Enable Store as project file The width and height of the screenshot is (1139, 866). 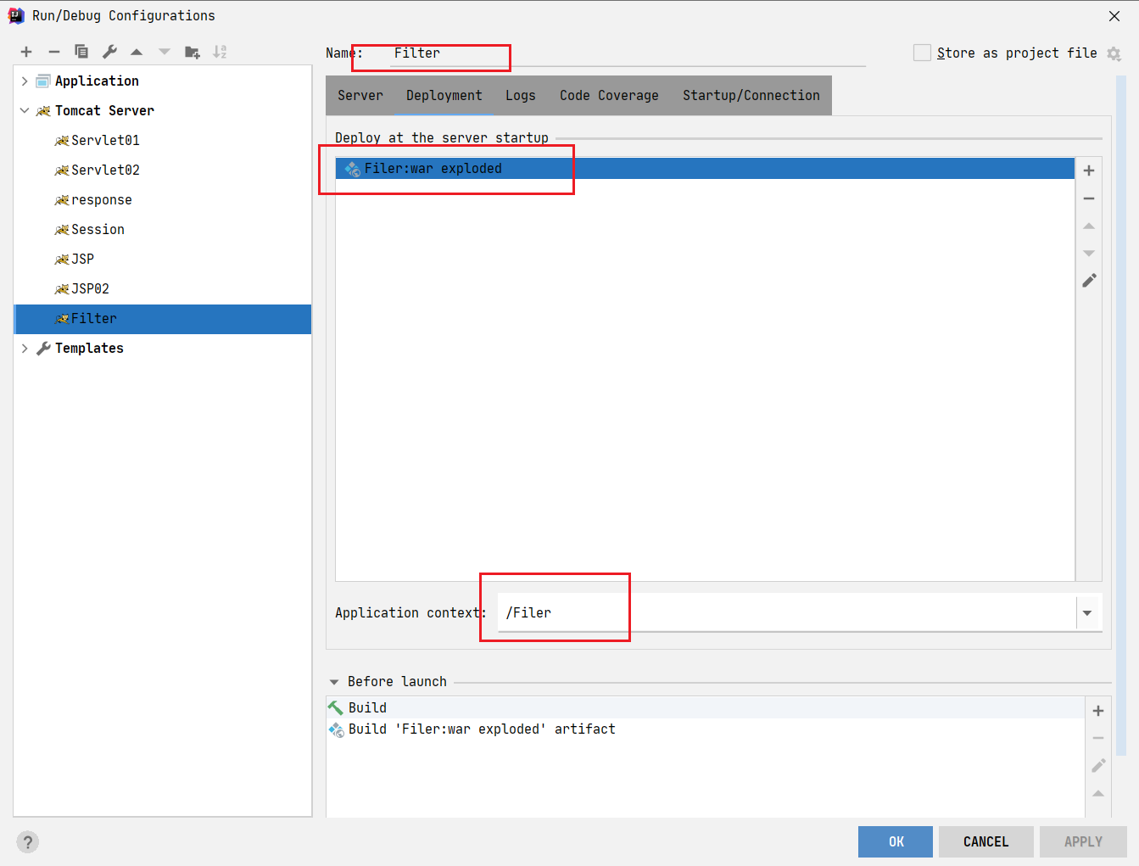[922, 53]
